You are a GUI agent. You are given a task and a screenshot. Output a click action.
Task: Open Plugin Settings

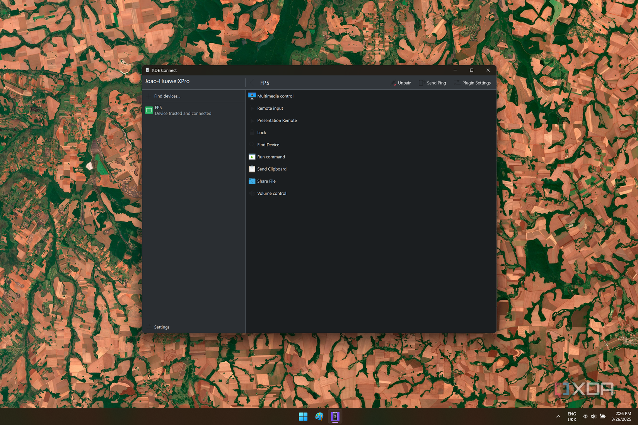pos(473,83)
